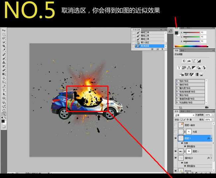Switch to the 调整 (Adjustments) tab

[176, 50]
